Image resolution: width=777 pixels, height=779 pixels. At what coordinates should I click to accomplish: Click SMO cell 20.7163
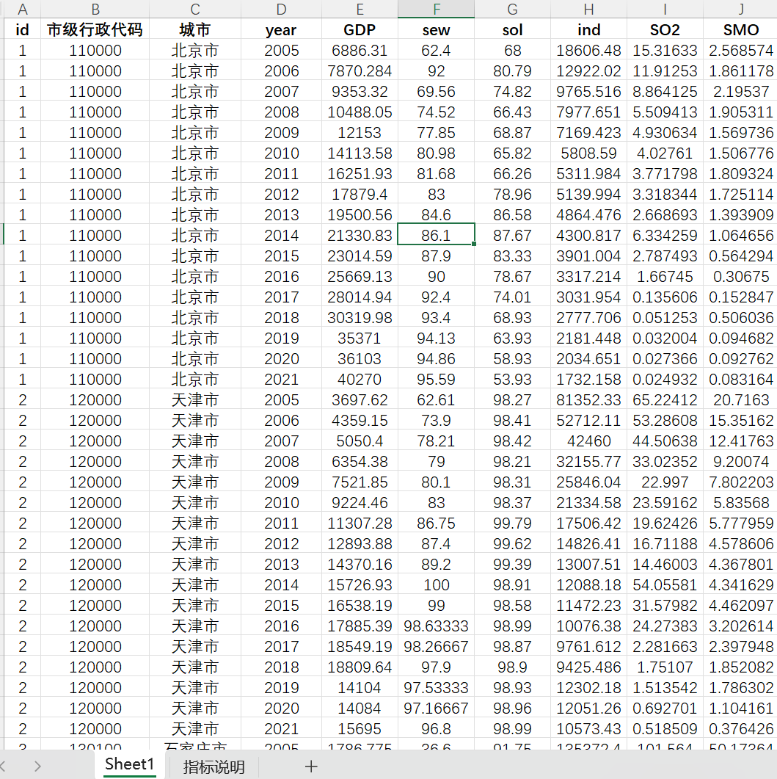740,399
